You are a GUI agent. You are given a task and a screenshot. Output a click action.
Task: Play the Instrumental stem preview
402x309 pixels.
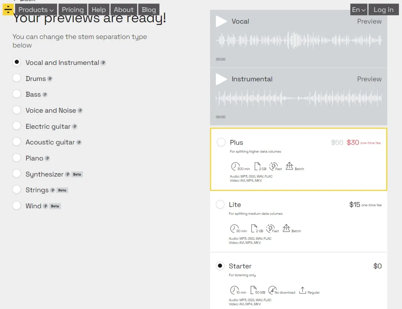click(x=221, y=79)
